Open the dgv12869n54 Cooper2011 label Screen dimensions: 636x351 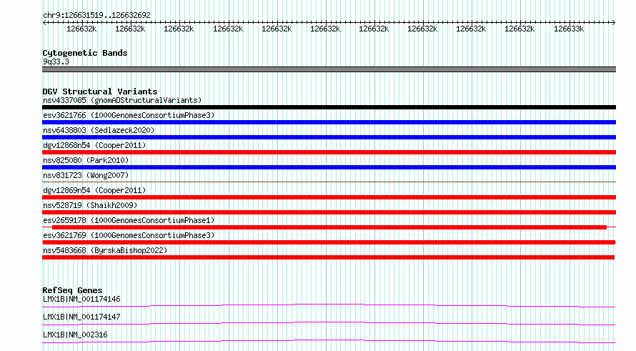[94, 190]
